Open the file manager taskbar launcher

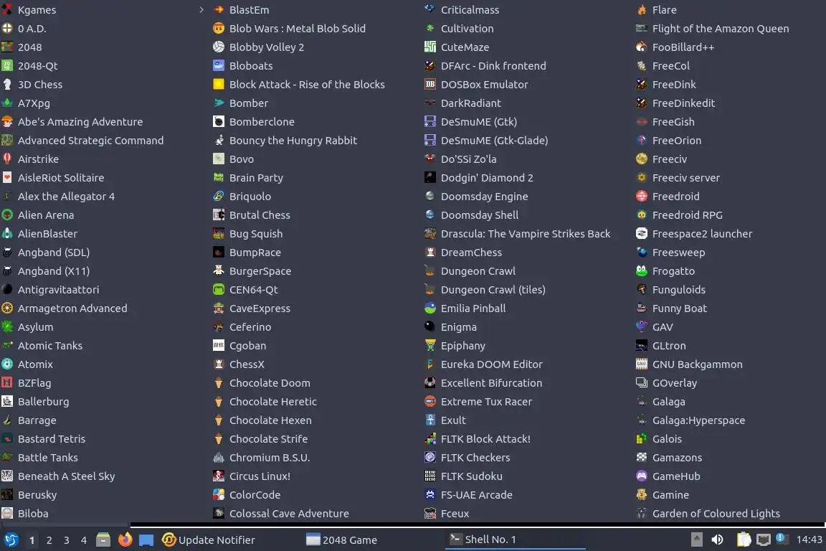103,540
